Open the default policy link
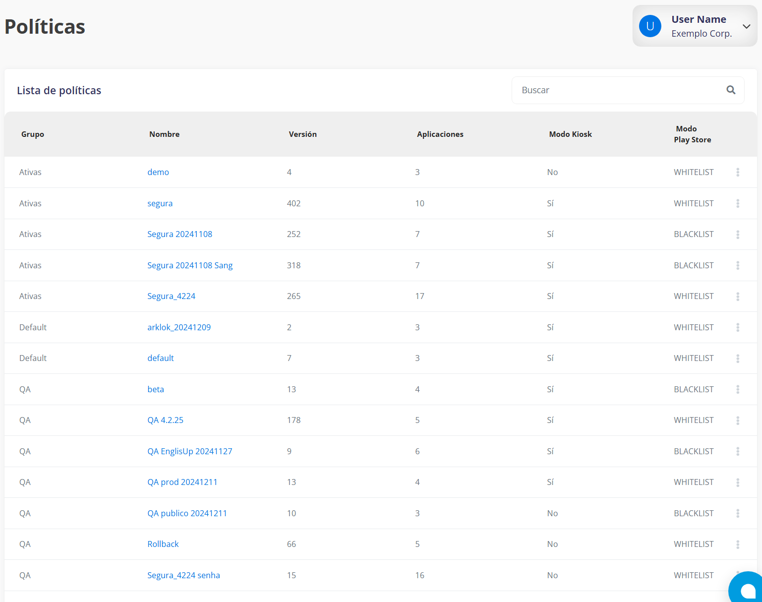Viewport: 762px width, 602px height. pos(161,358)
